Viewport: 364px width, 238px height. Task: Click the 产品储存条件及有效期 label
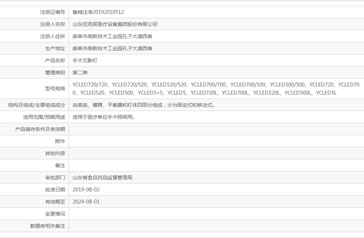tap(40, 129)
